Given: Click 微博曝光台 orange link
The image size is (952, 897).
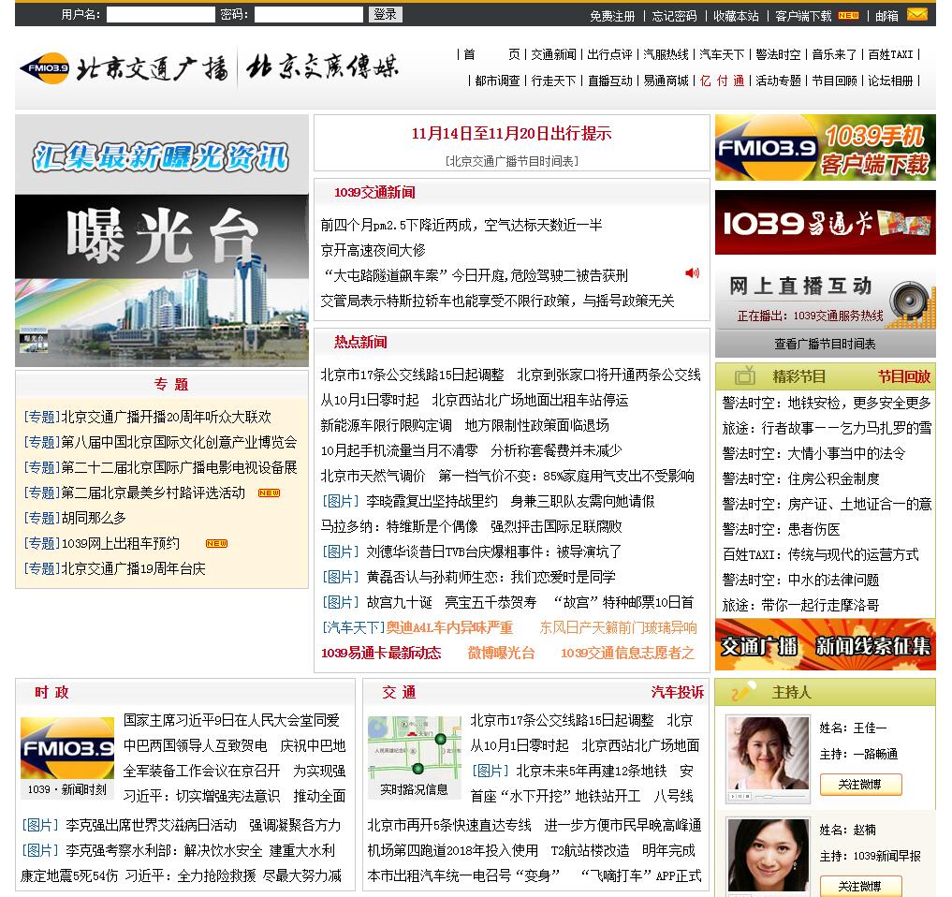Looking at the screenshot, I should (x=501, y=653).
